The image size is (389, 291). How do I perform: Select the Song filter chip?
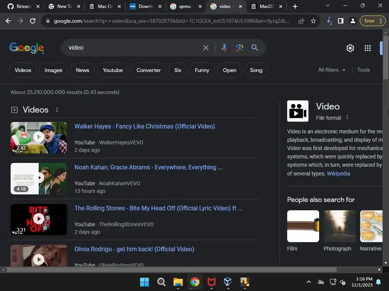pos(256,70)
